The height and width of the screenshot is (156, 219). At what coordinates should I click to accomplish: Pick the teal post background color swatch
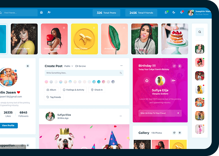click(99, 82)
